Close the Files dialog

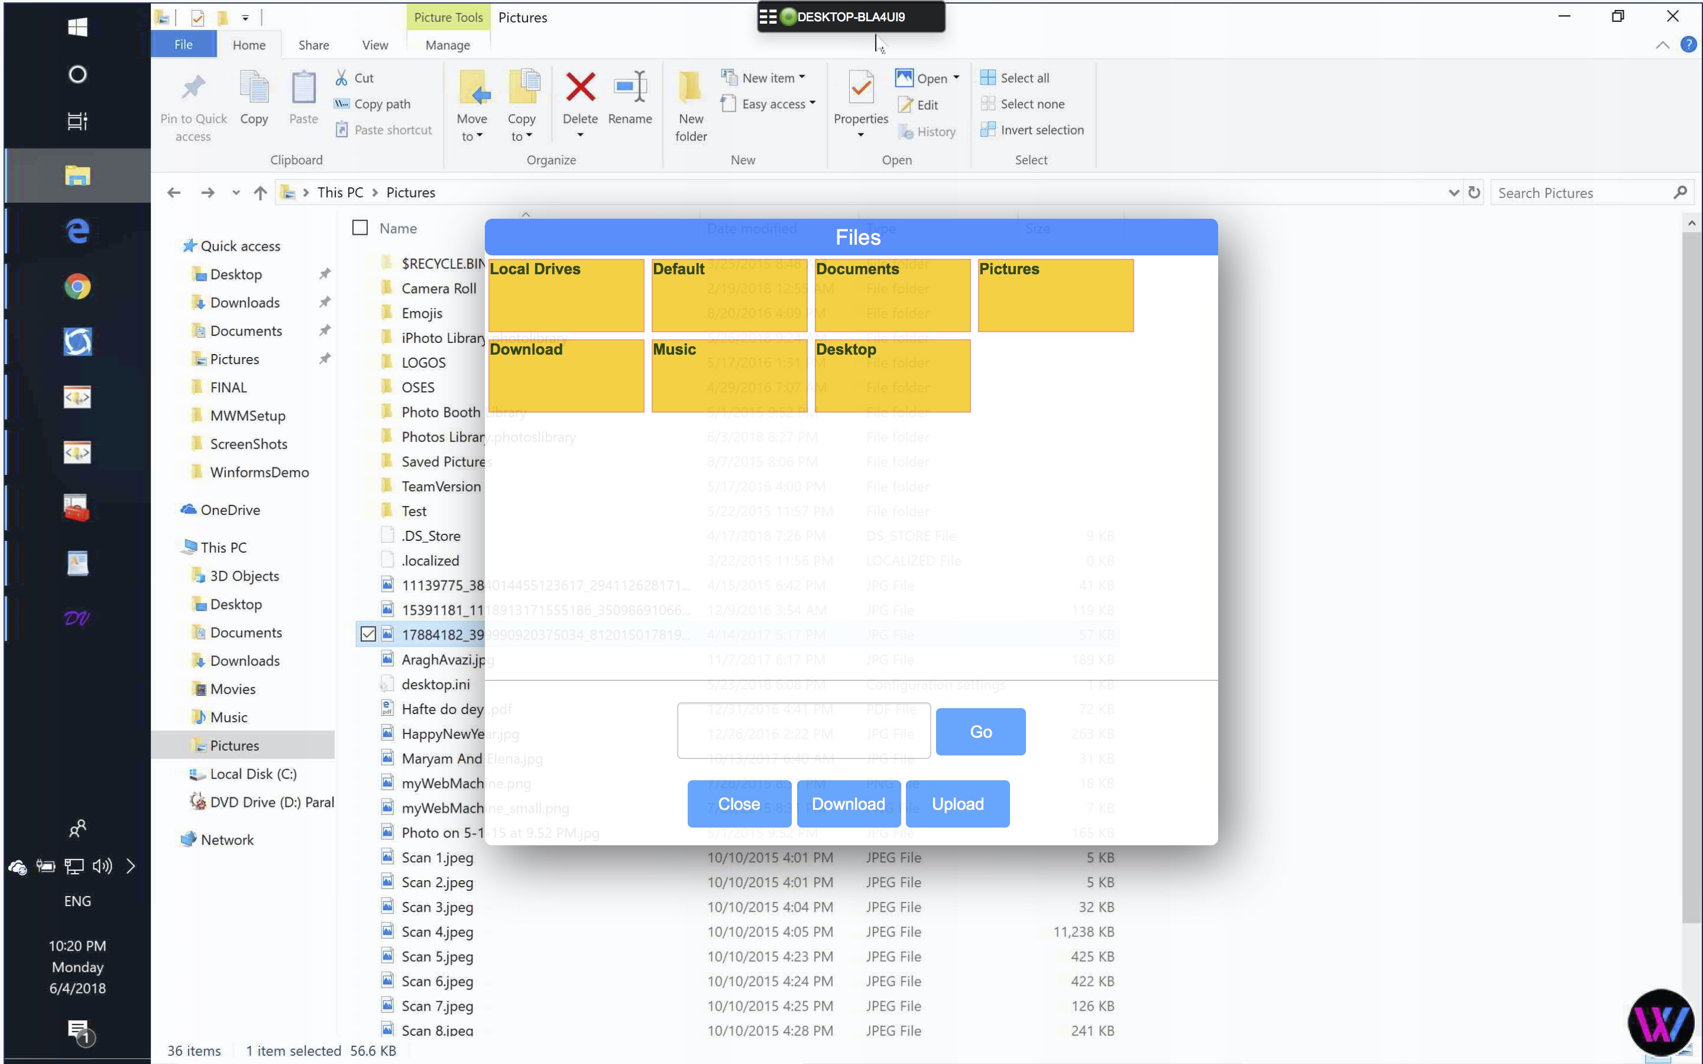(739, 804)
